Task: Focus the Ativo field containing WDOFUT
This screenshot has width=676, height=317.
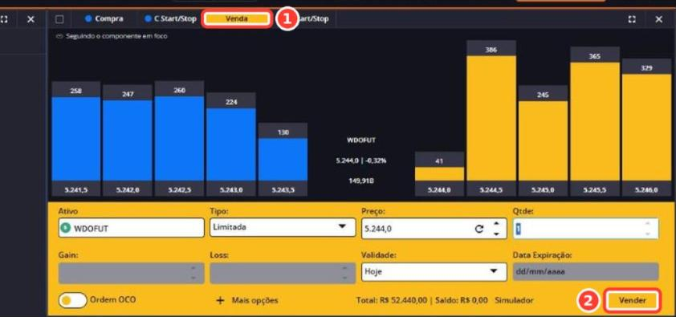Action: tap(131, 228)
